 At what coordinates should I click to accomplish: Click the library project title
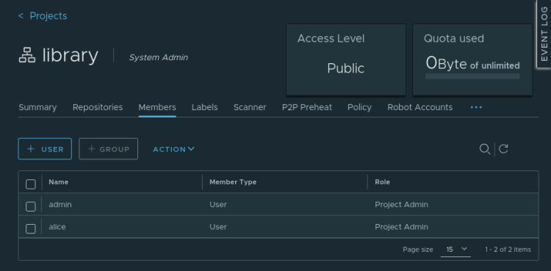click(x=71, y=55)
